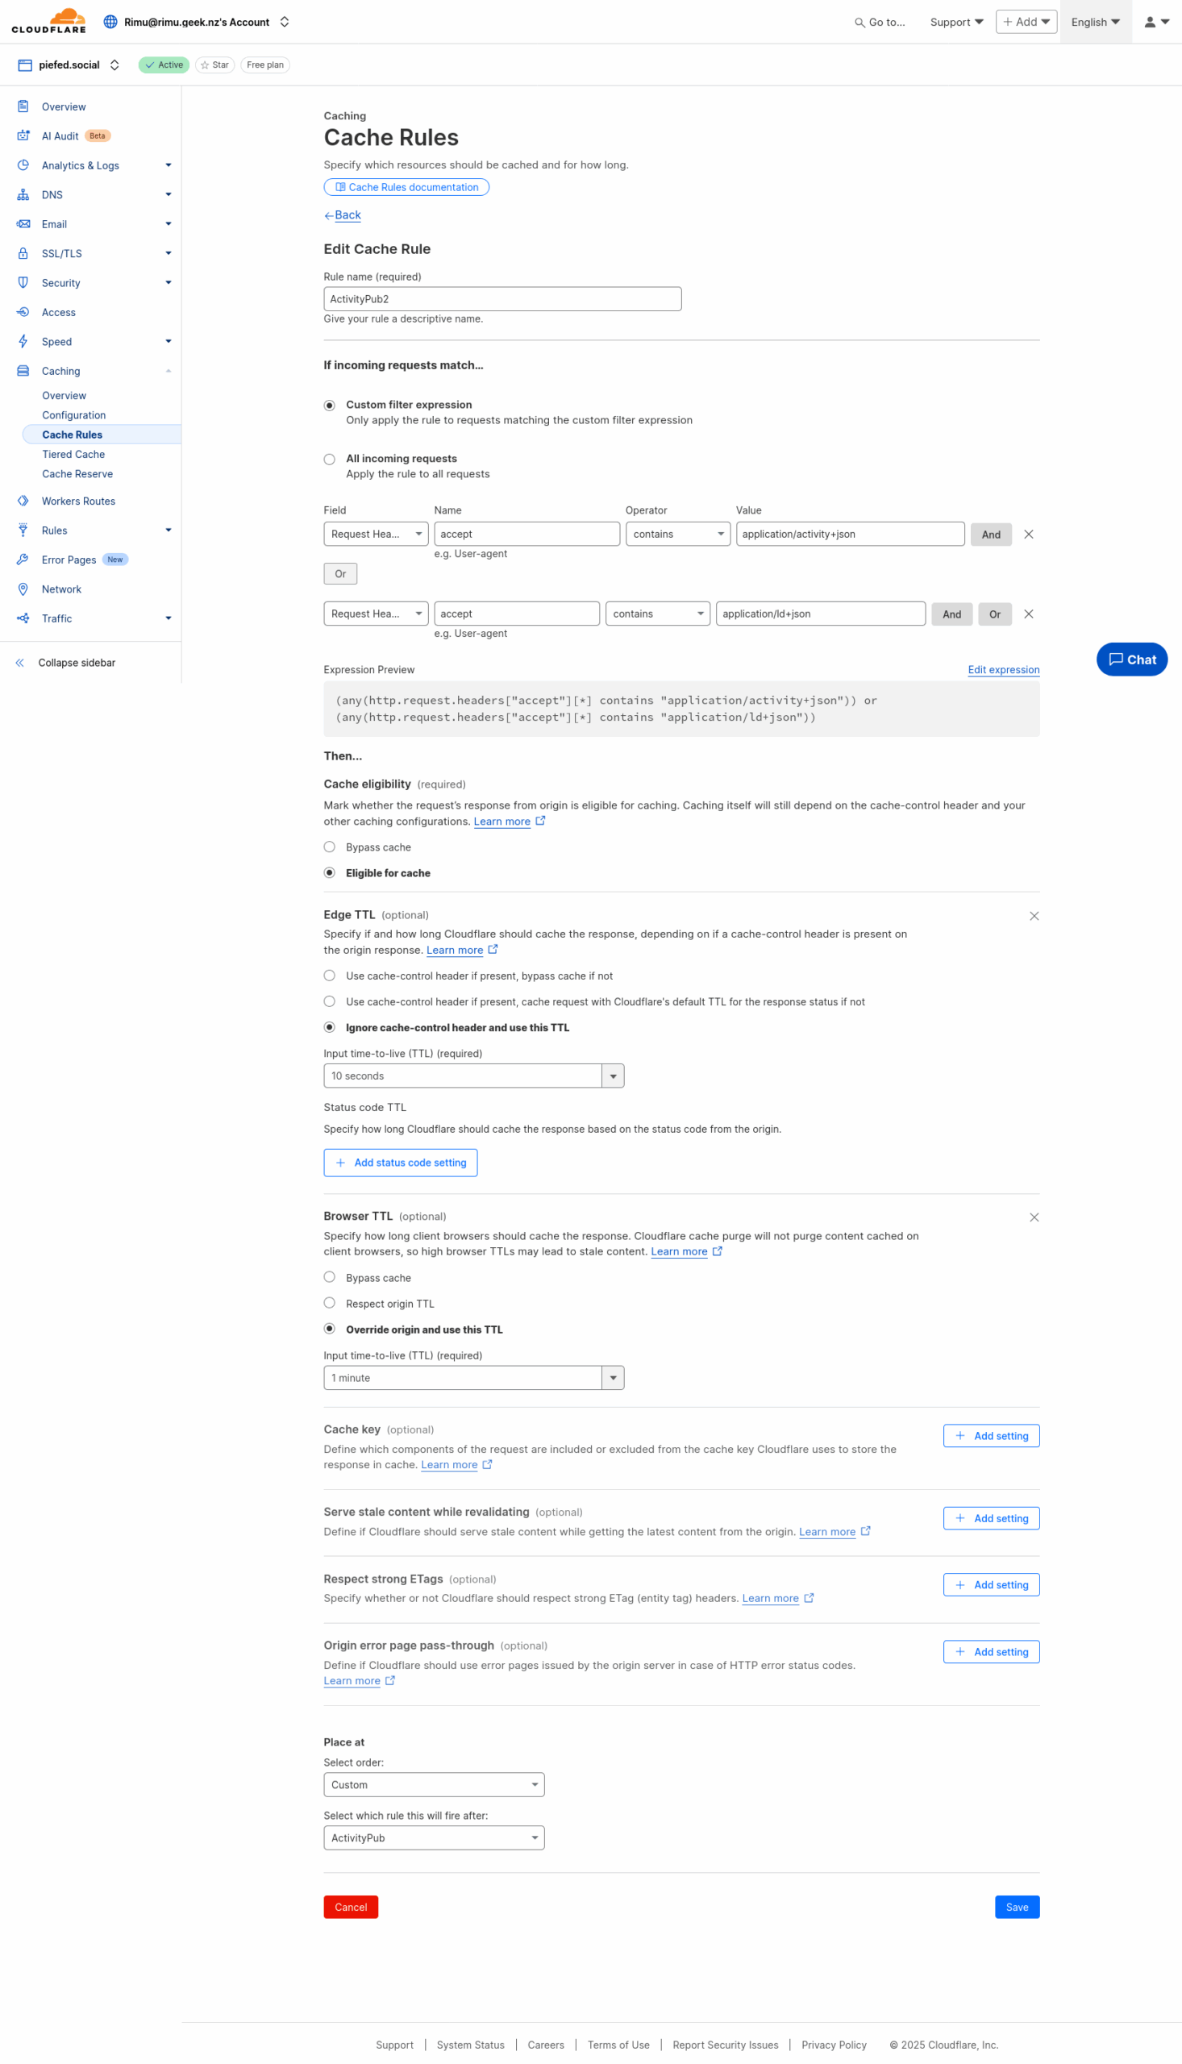Click the Access sidebar icon
1182x2064 pixels.
coord(23,312)
